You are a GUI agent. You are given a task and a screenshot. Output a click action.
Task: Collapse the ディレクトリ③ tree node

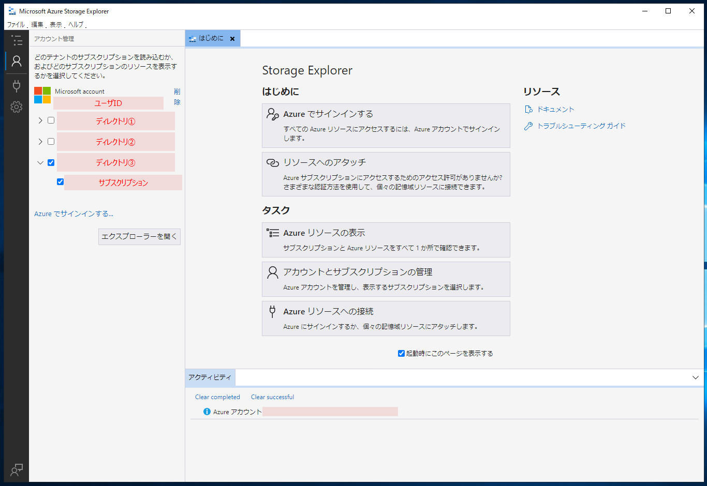point(40,162)
